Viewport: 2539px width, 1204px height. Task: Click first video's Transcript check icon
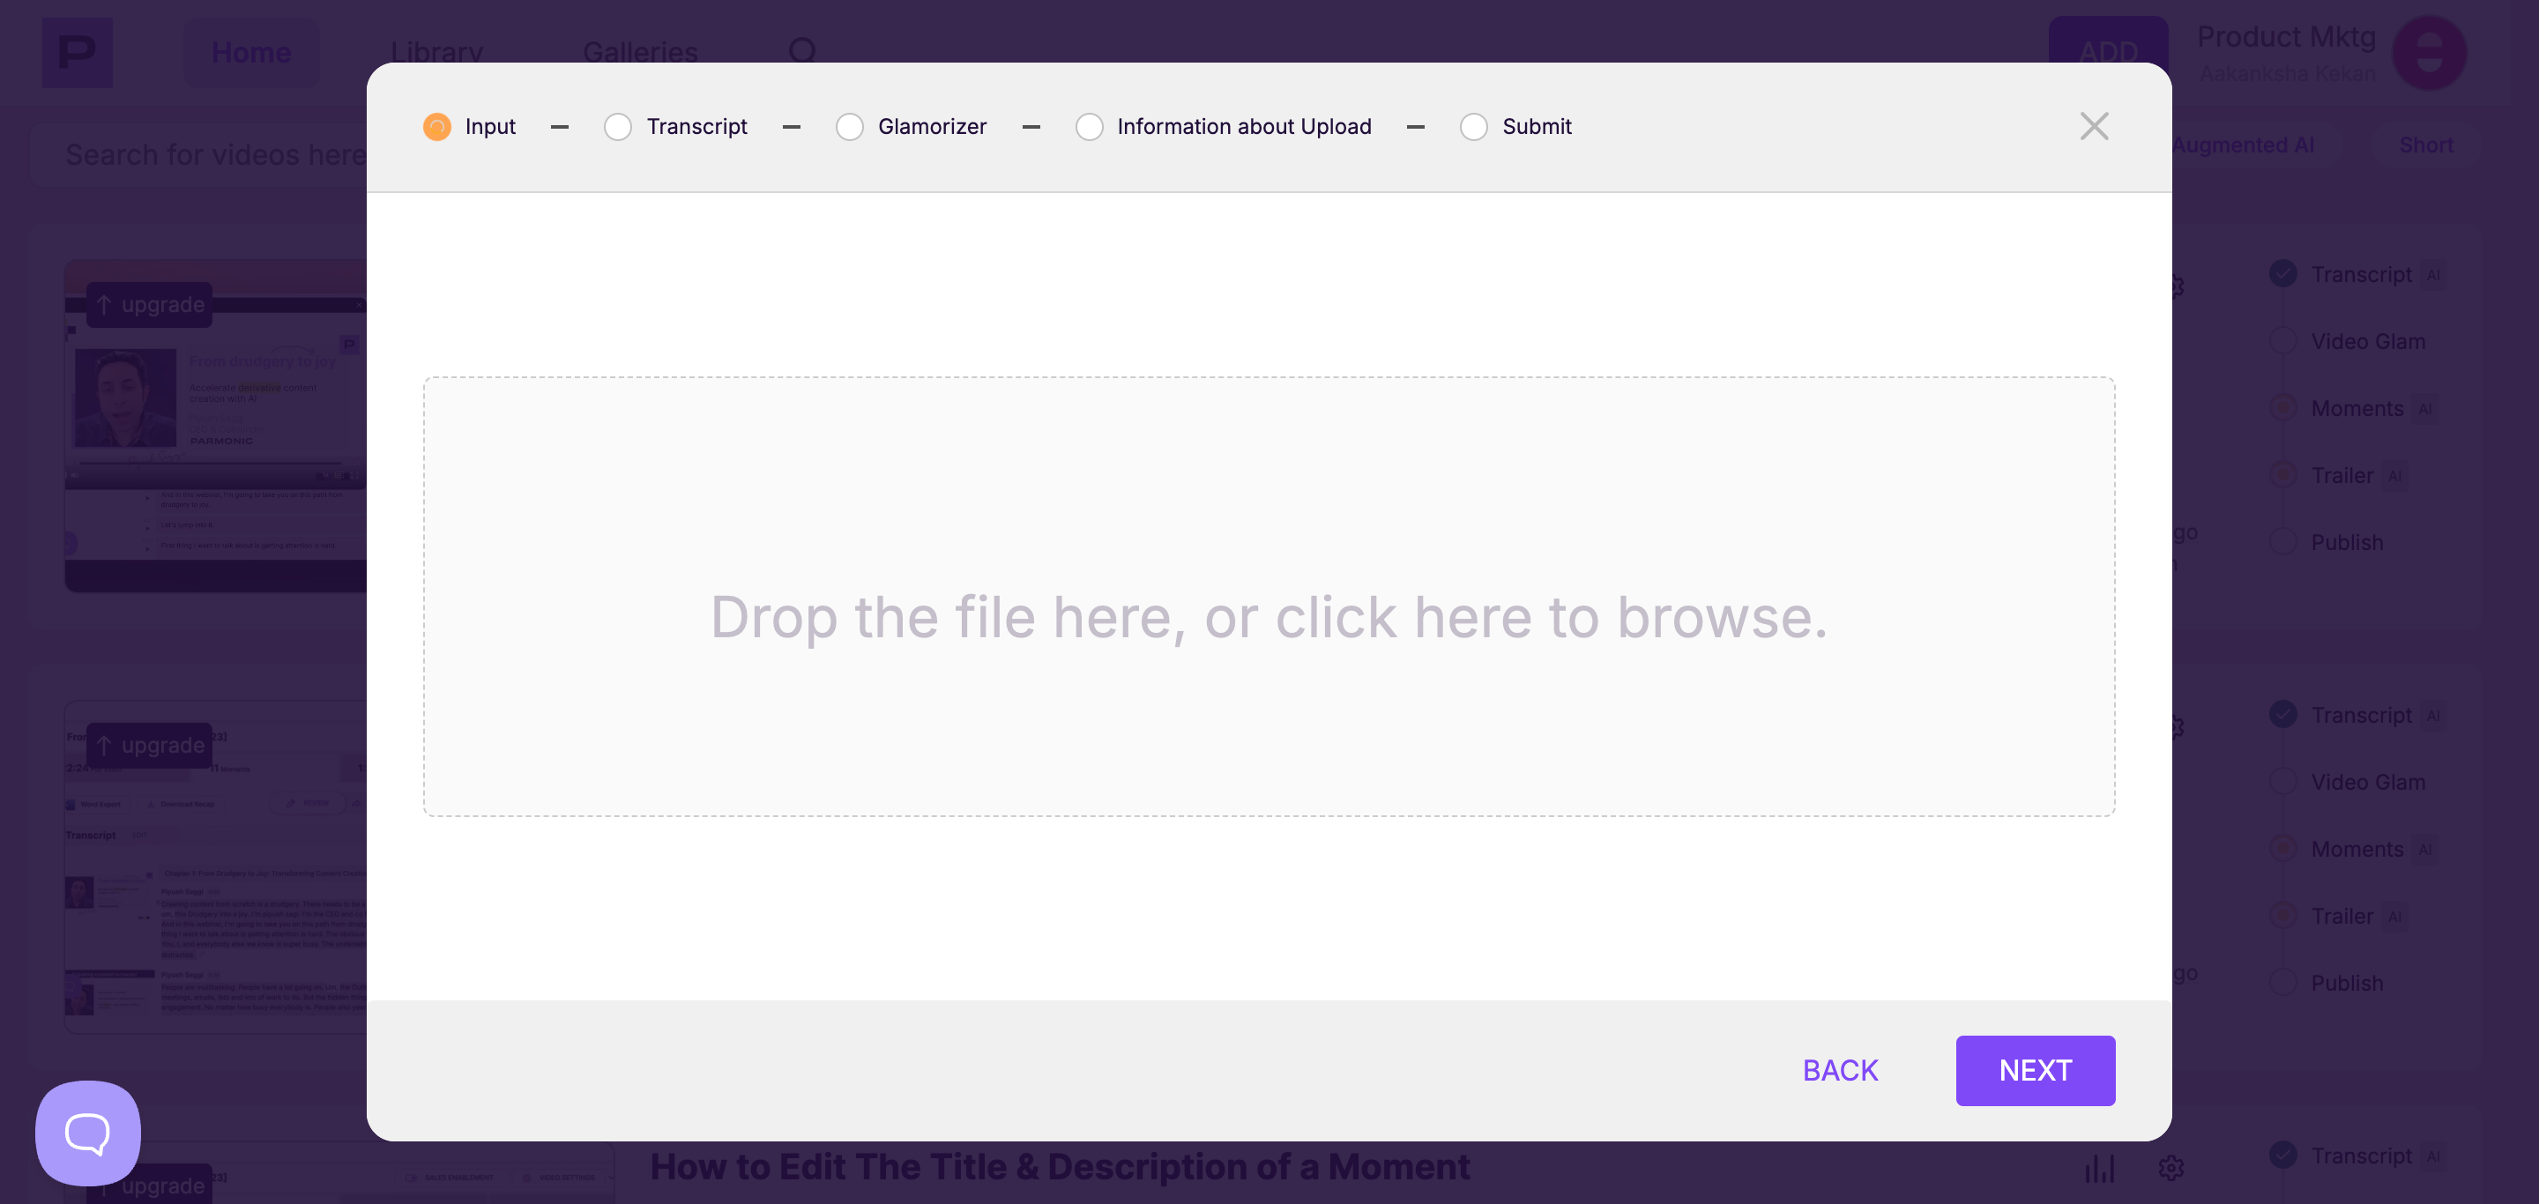[x=2282, y=274]
